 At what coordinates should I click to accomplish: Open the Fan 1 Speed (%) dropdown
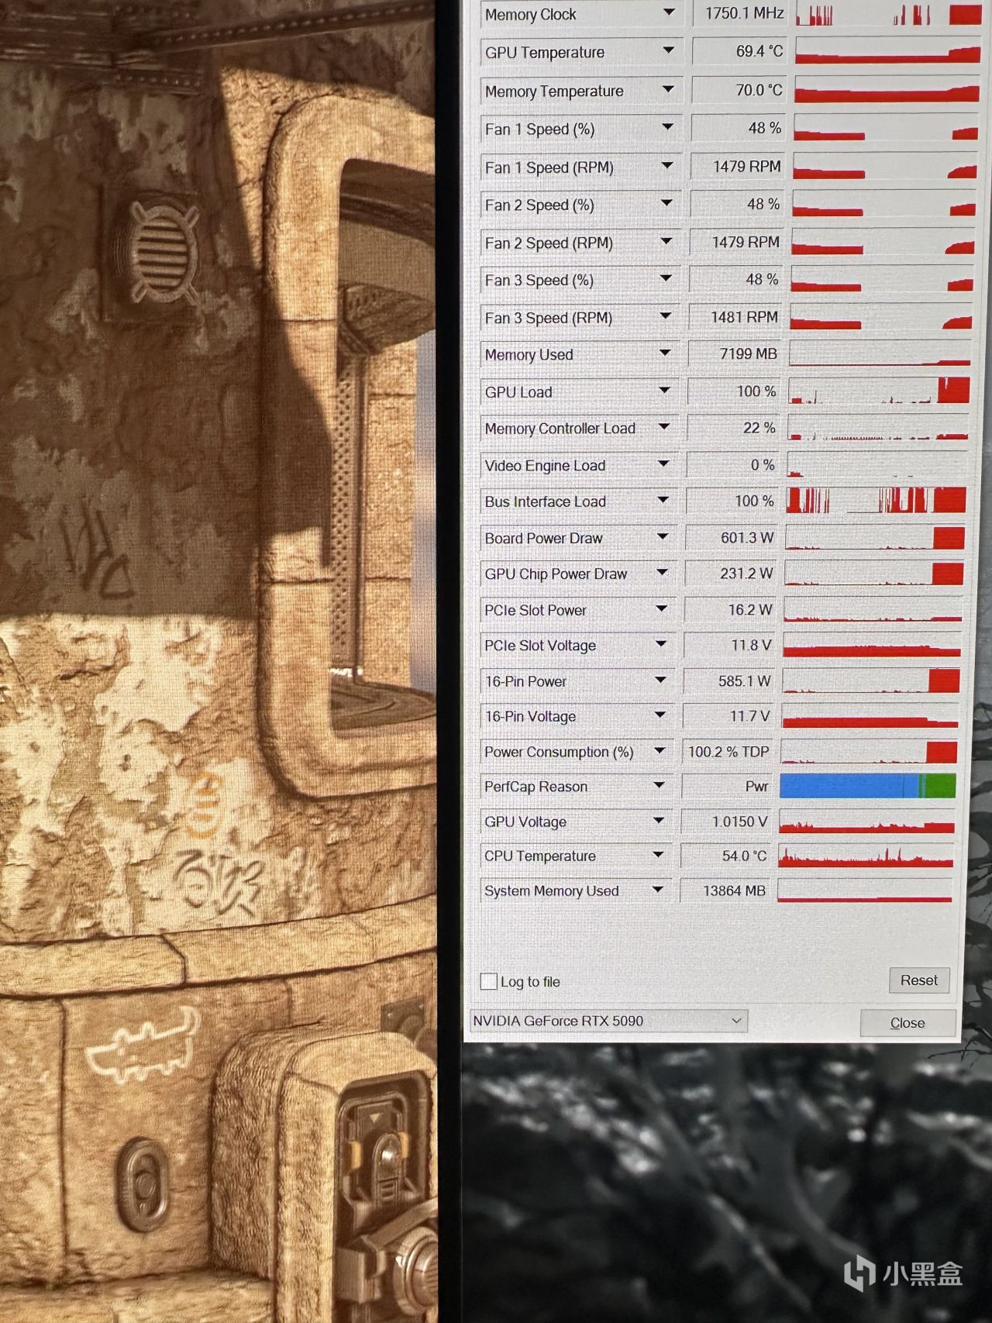(667, 127)
